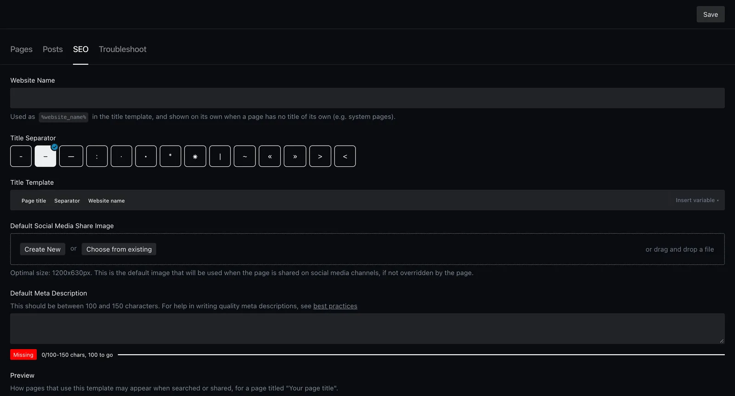The width and height of the screenshot is (735, 396).
Task: Click the Website name variable tag
Action: (x=107, y=201)
